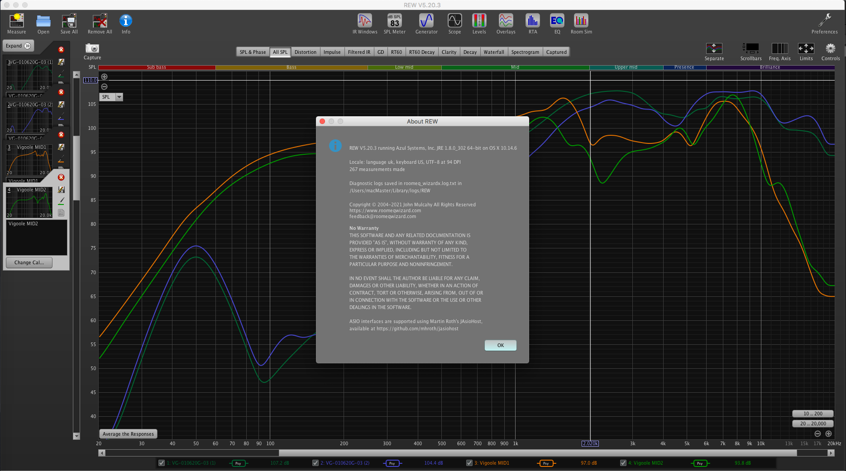
Task: Click the Average the Responses button
Action: pyautogui.click(x=128, y=434)
